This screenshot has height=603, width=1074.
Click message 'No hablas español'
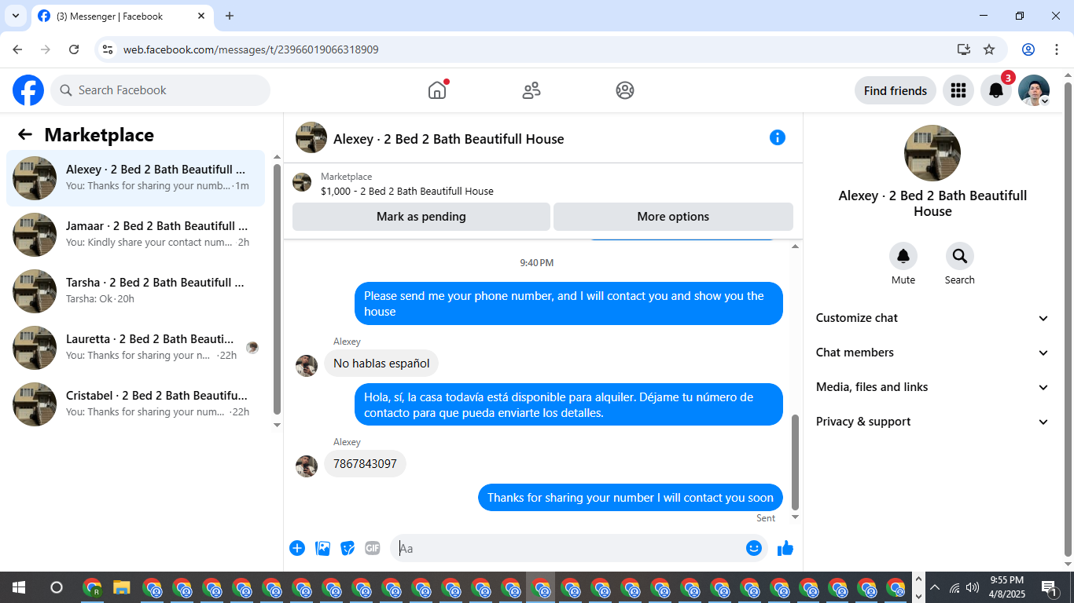381,364
